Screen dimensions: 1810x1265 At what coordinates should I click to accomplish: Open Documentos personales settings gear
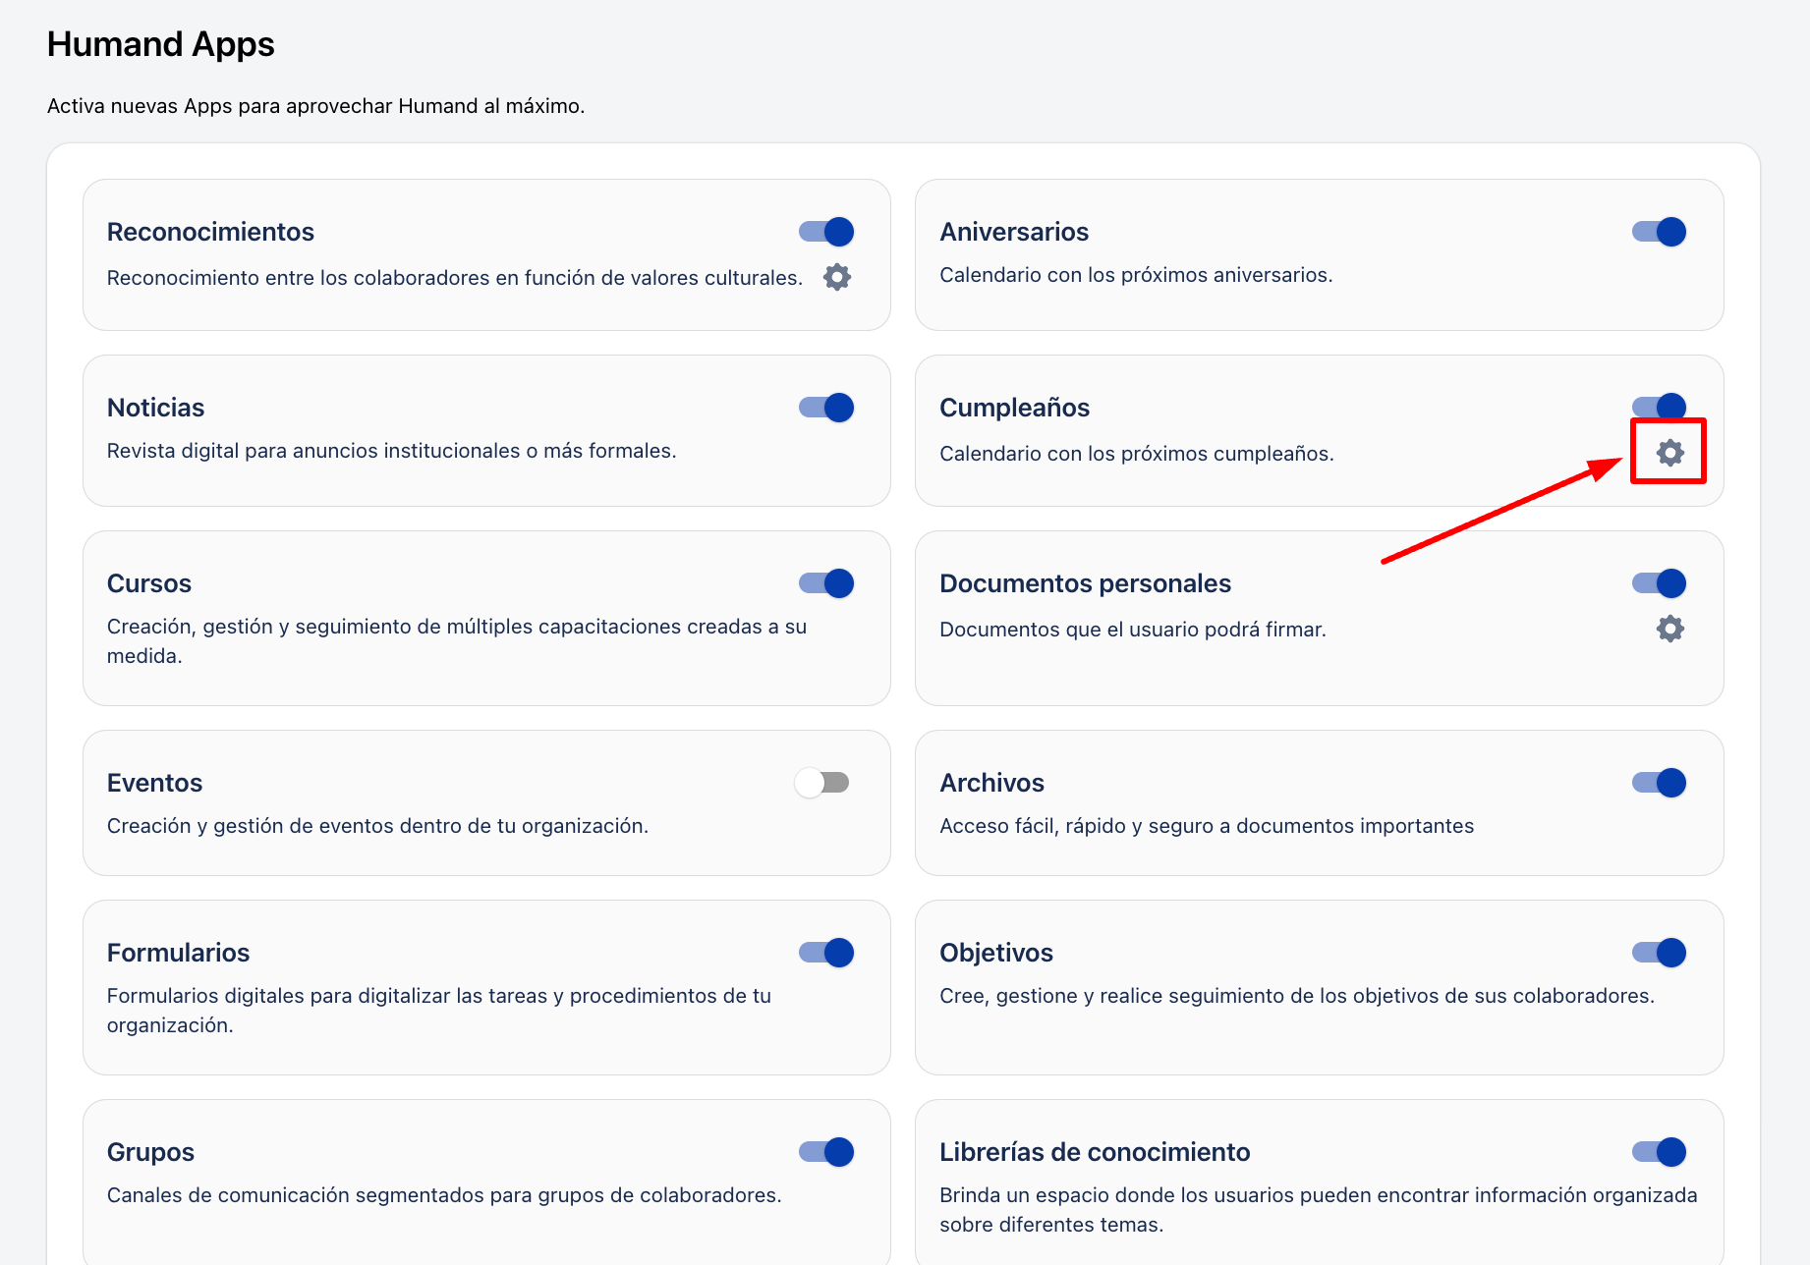tap(1669, 629)
